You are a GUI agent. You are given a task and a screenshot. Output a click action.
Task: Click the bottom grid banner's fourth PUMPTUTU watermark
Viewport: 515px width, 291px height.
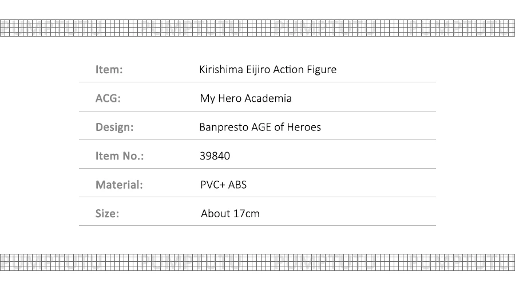point(459,262)
